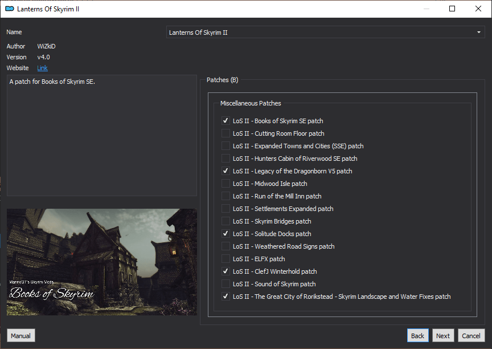This screenshot has height=349, width=492.
Task: Maximize the Lanterns Of Skyrim II window
Action: pyautogui.click(x=452, y=9)
